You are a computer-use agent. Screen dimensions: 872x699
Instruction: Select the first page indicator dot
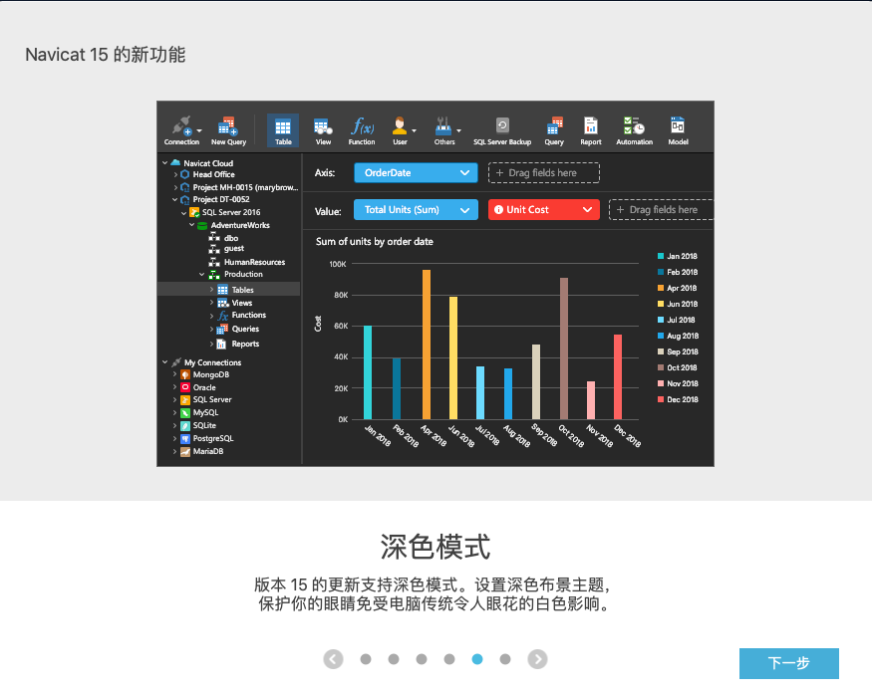366,659
